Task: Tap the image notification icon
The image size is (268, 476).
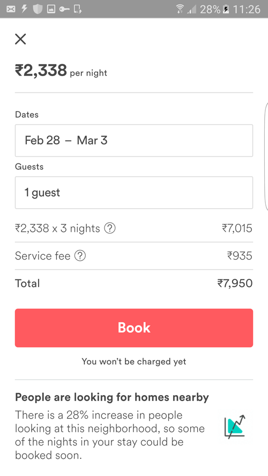Action: (51, 9)
